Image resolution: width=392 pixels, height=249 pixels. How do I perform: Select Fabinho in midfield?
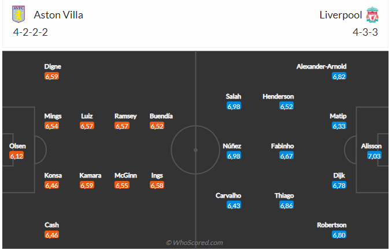[x=282, y=146]
